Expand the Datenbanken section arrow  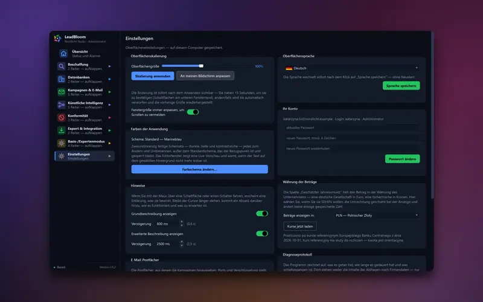pos(110,79)
